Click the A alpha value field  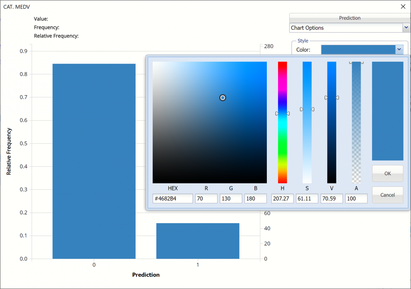point(356,199)
